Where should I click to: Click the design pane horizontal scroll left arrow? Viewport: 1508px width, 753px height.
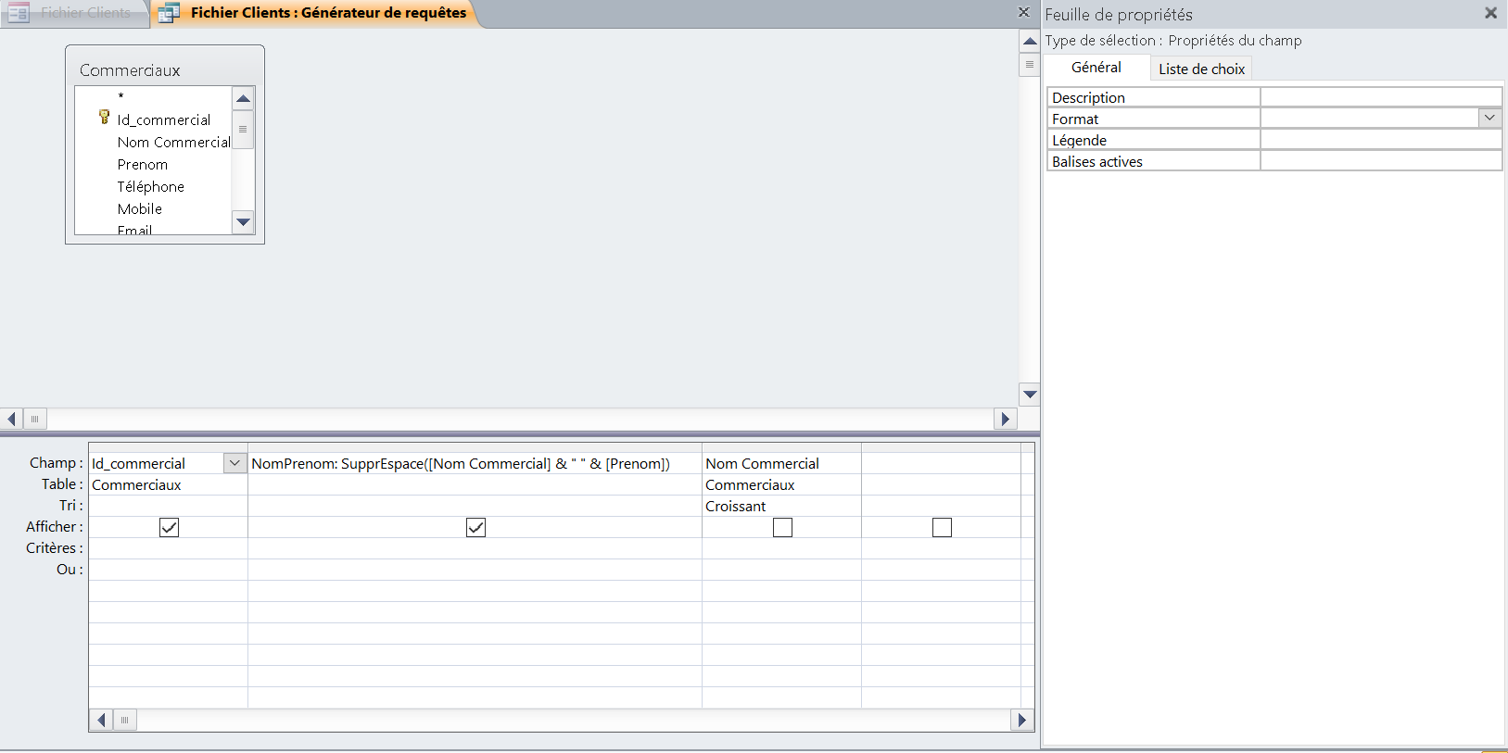click(11, 419)
